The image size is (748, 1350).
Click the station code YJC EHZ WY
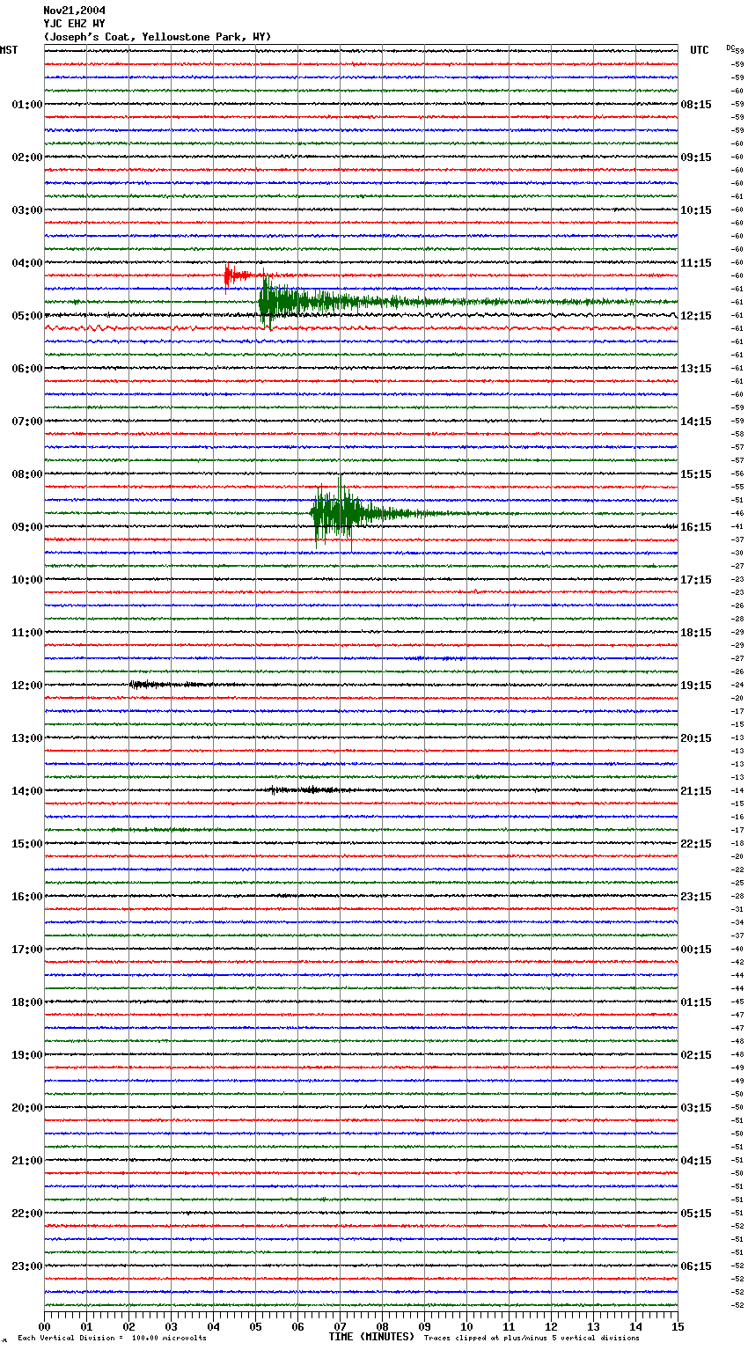75,24
